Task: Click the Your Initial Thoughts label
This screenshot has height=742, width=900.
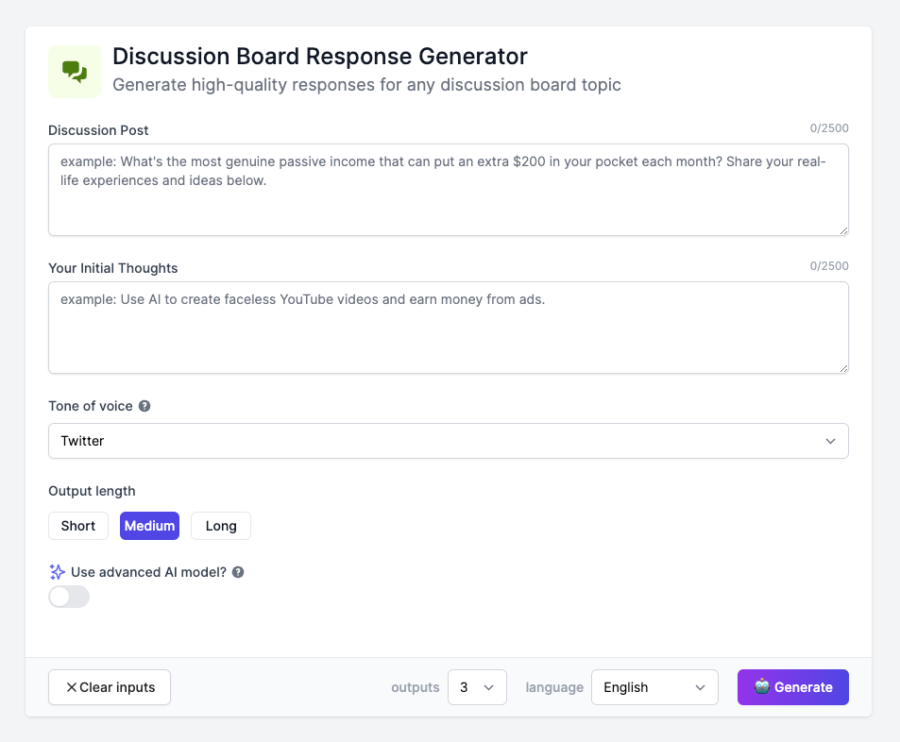Action: tap(113, 268)
